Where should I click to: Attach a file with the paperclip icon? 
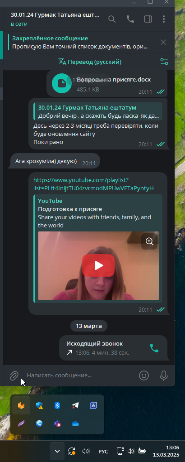point(14,375)
